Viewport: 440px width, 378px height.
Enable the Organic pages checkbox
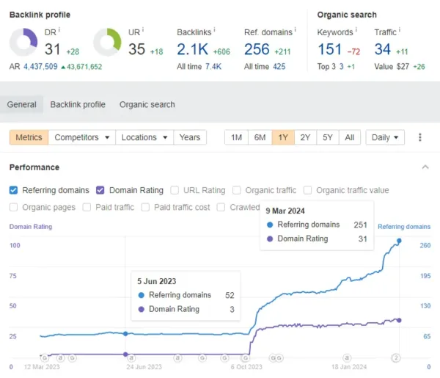click(x=13, y=207)
